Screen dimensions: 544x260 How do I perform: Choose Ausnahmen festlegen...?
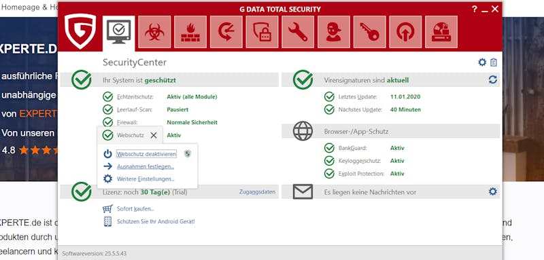146,166
